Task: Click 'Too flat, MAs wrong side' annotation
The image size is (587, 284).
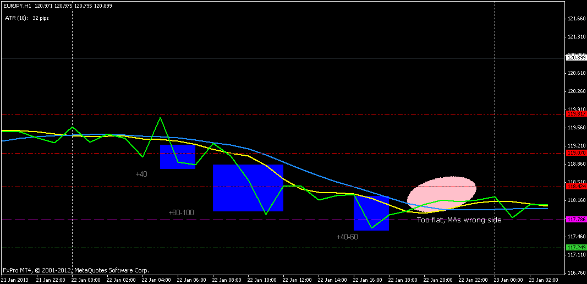Action: (459, 220)
